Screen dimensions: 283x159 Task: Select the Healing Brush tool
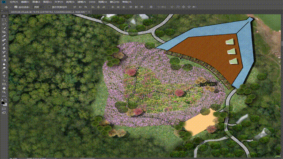point(4,40)
